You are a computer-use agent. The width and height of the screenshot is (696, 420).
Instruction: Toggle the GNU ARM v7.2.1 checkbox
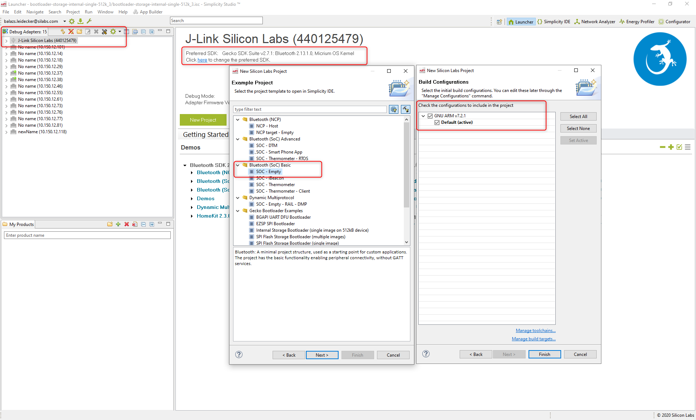430,116
